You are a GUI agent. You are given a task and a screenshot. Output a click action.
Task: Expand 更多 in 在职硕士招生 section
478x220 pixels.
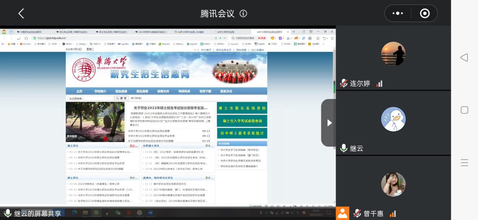tap(209, 146)
